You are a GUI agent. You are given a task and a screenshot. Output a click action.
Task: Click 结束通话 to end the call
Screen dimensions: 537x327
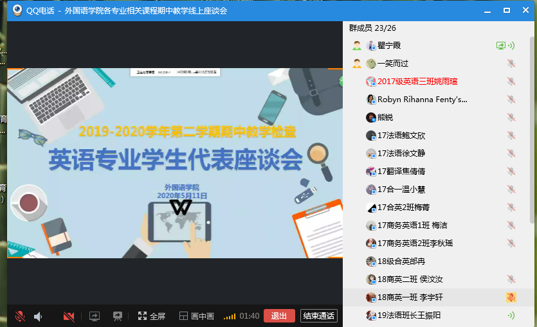tap(318, 316)
